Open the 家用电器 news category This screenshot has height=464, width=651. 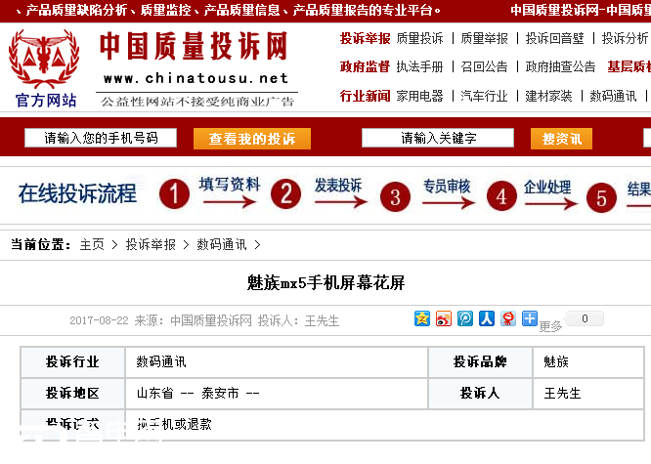coord(419,96)
